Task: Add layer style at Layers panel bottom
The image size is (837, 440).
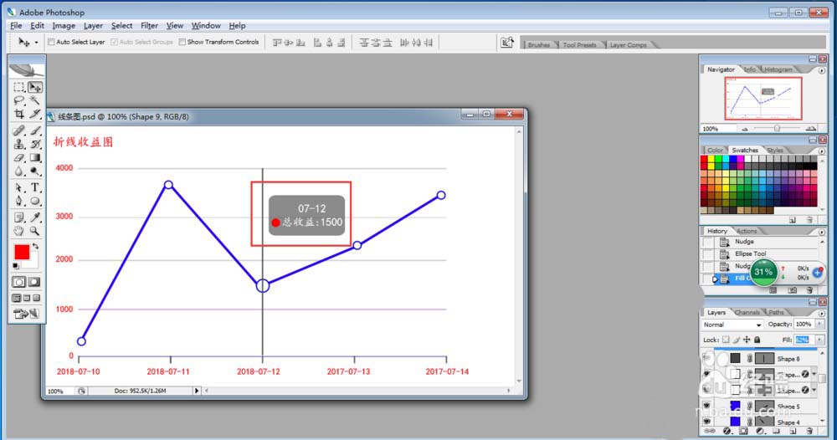Action: (727, 431)
